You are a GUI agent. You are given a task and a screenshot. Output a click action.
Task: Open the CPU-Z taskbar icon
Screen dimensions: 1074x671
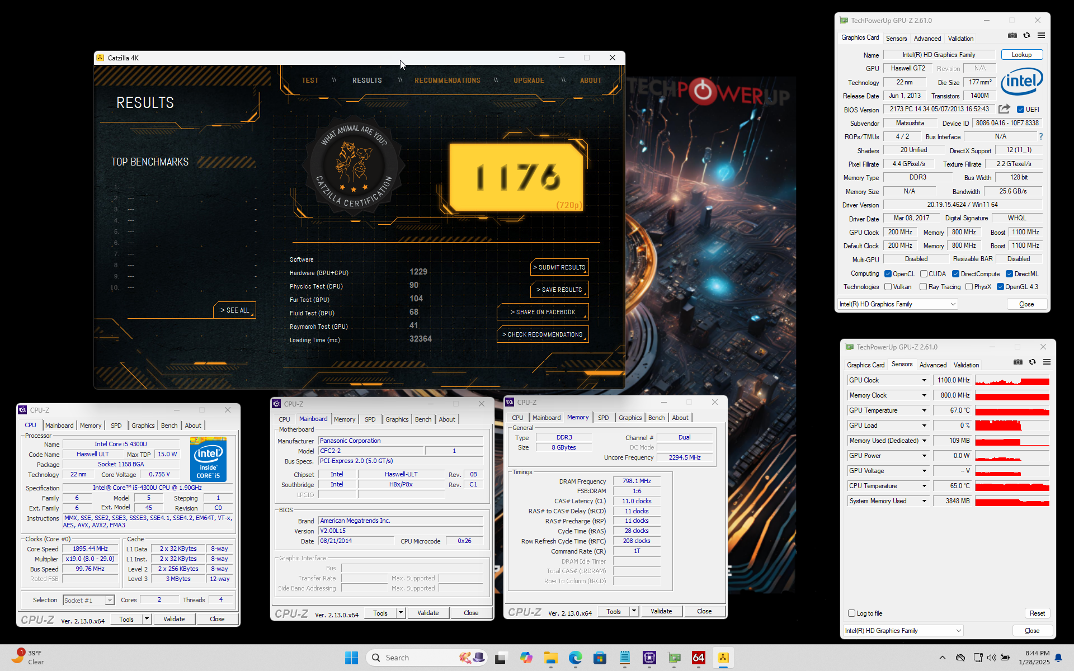tap(649, 658)
